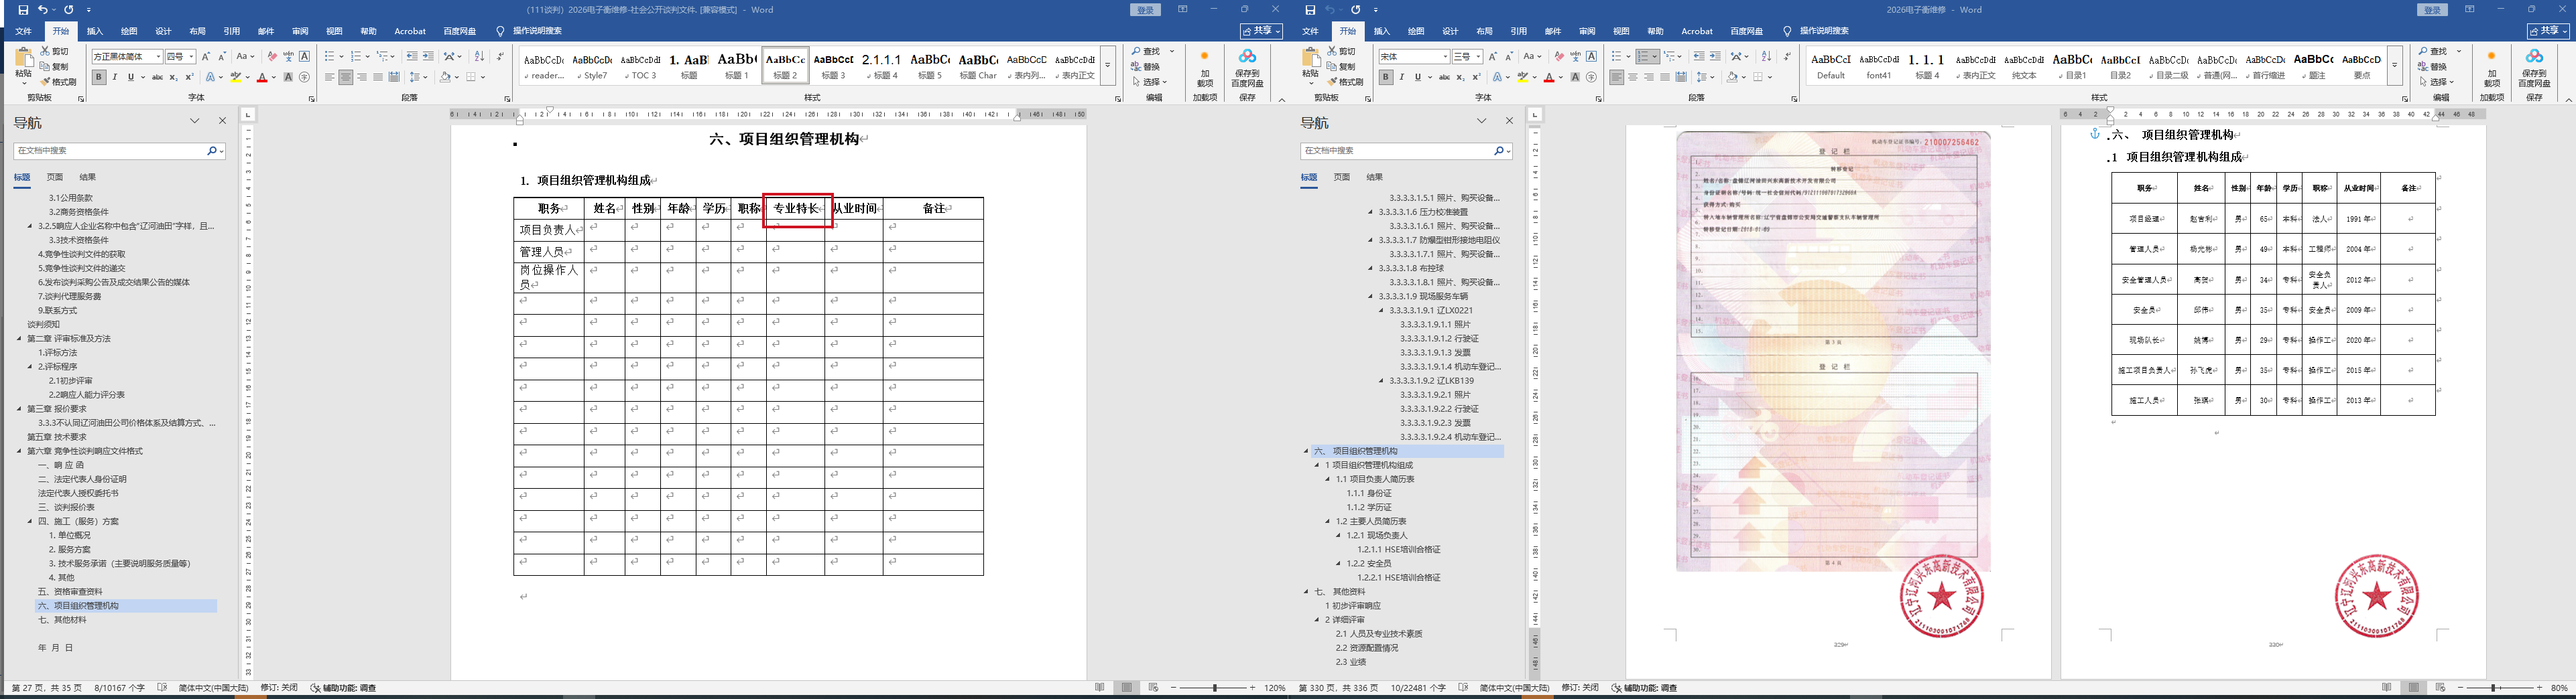Expand the styles gallery in left Word window

pos(1108,66)
